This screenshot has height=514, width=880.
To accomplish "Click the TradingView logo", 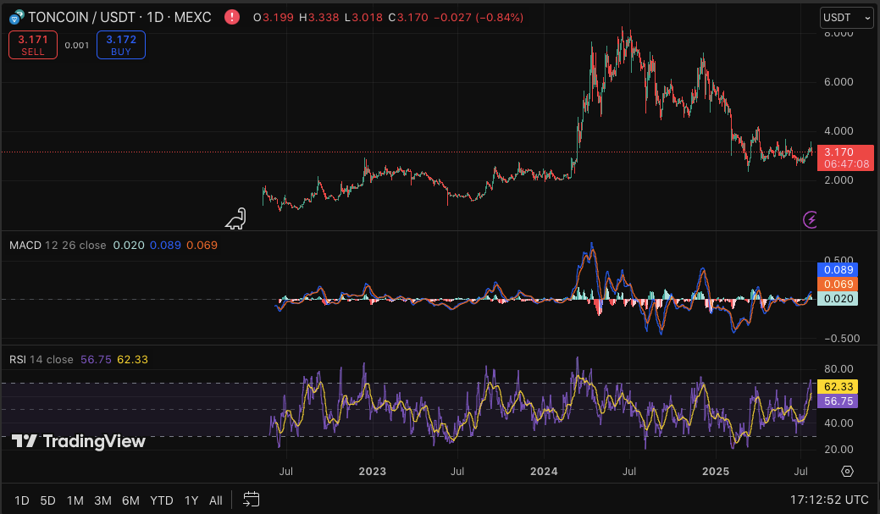I will click(79, 441).
